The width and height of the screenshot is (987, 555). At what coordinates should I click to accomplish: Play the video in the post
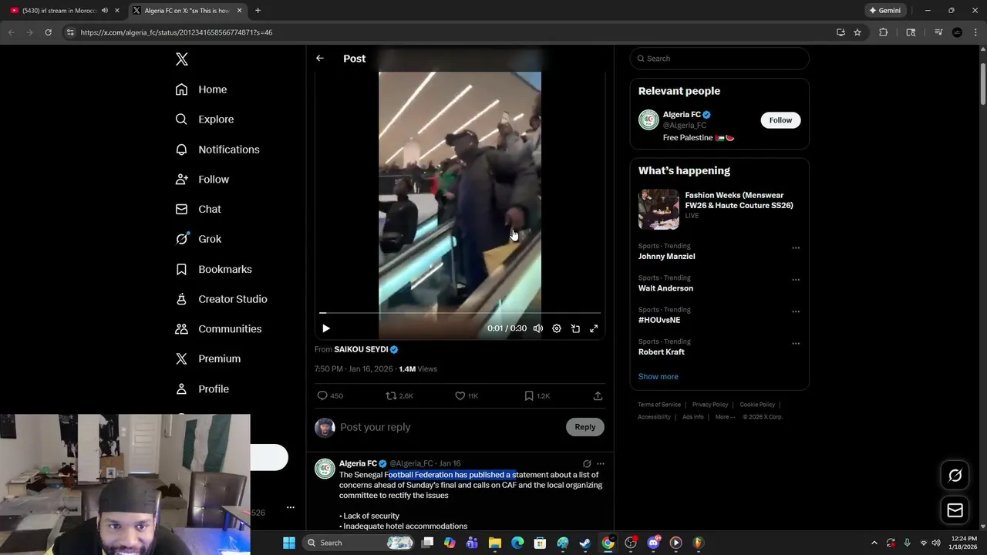pos(326,328)
